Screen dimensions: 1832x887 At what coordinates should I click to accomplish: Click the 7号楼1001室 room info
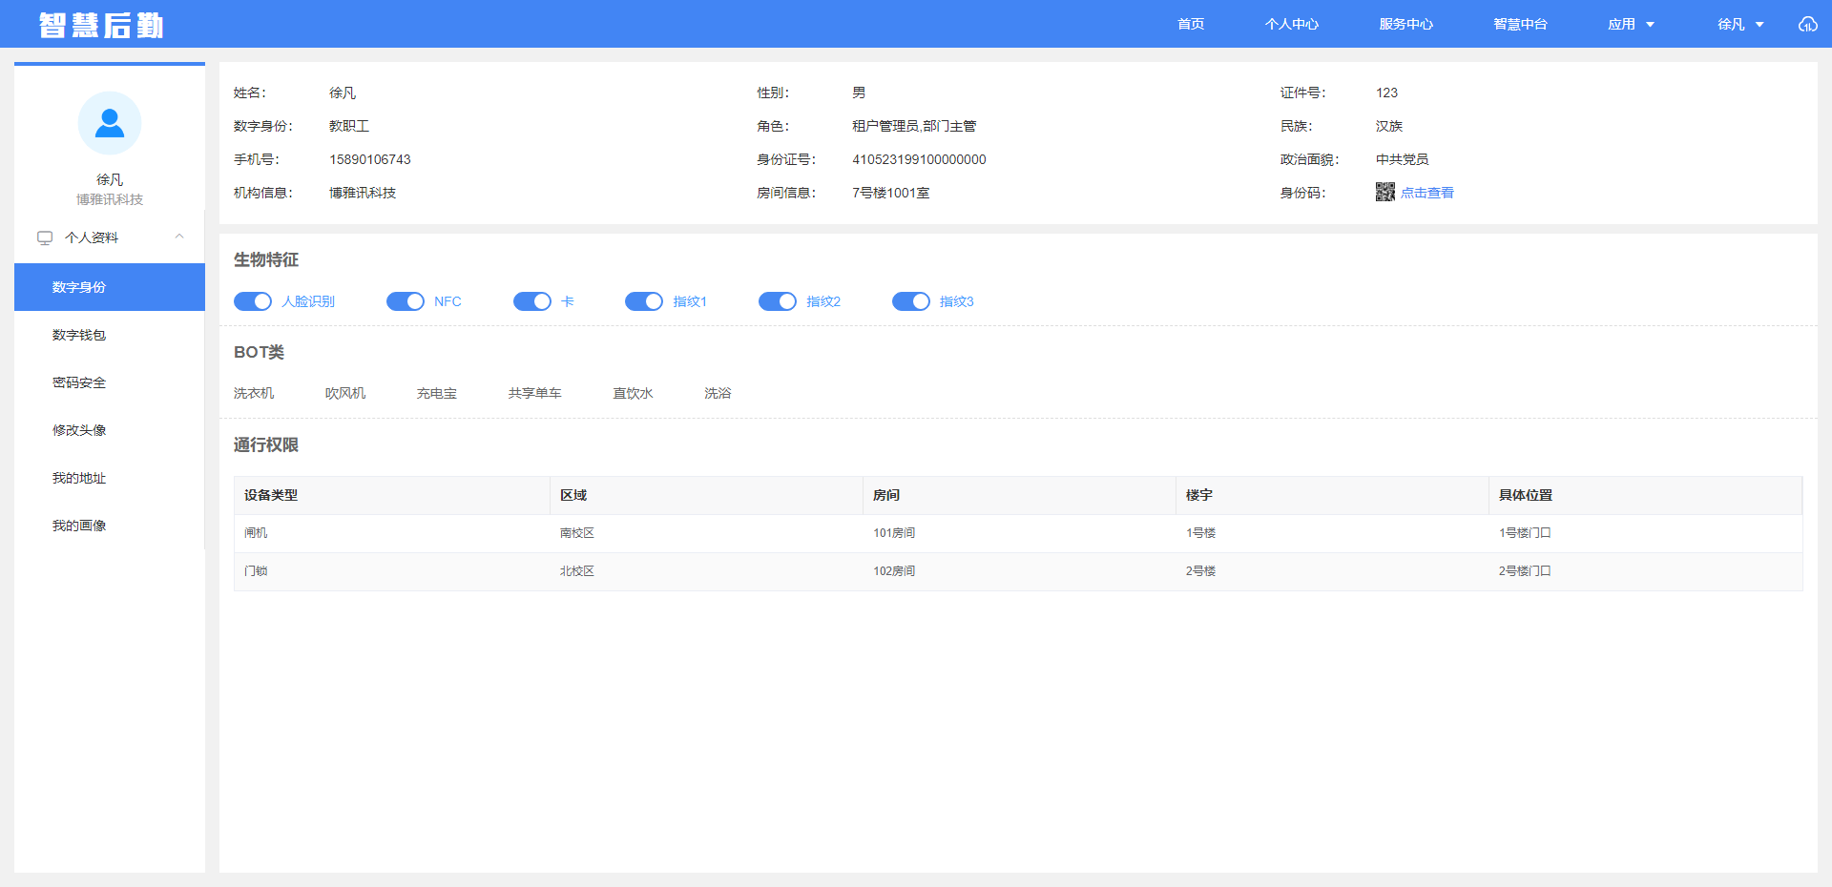891,193
